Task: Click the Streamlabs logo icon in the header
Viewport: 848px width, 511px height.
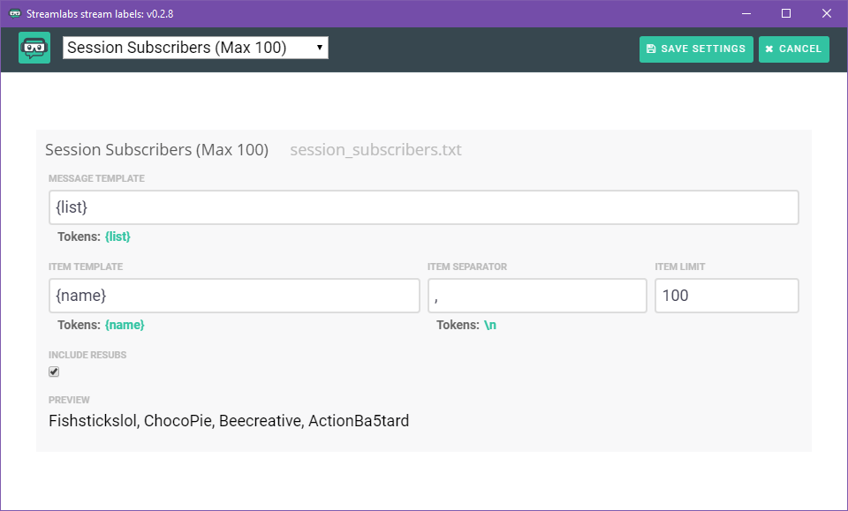Action: point(34,48)
